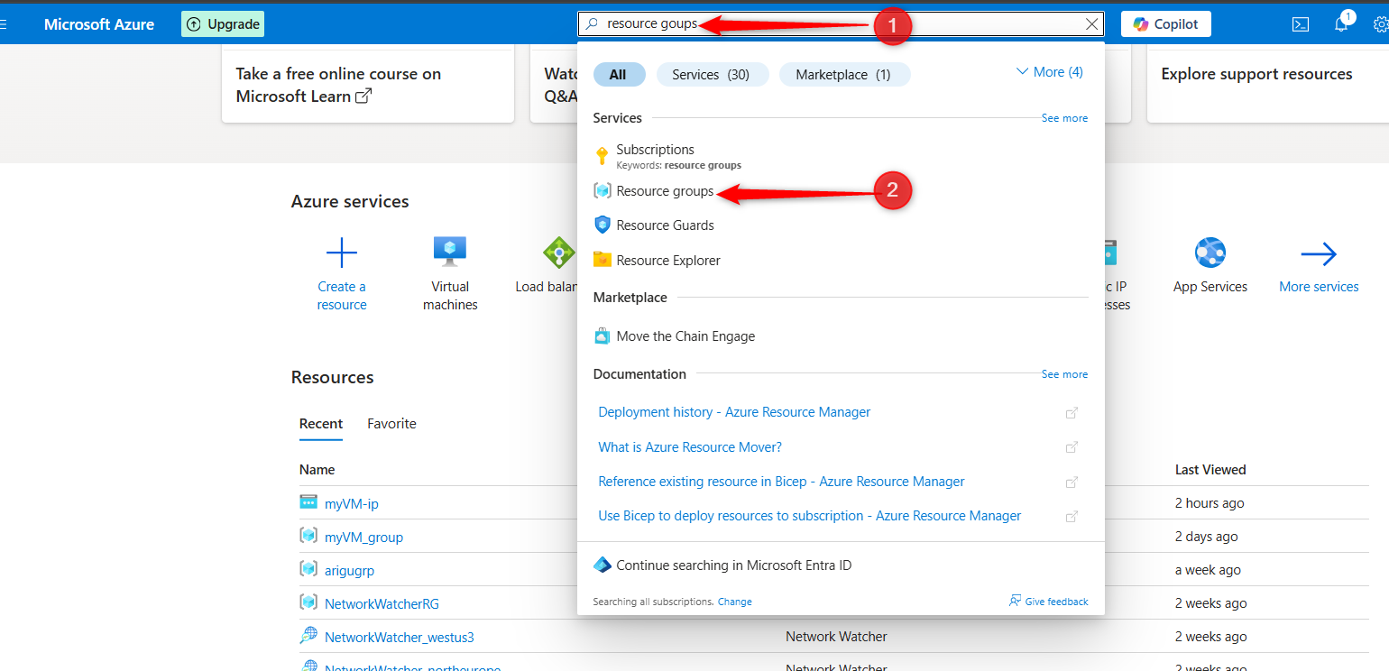Click the Subscriptions key icon
1389x671 pixels.
point(603,156)
